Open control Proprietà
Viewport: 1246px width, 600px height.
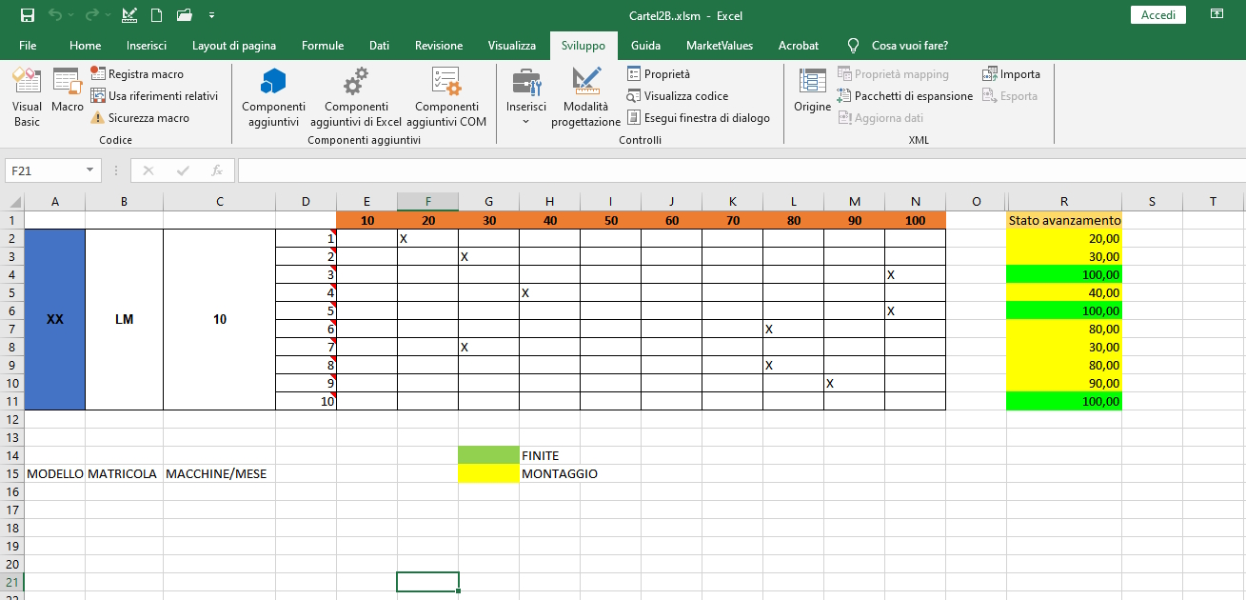659,73
